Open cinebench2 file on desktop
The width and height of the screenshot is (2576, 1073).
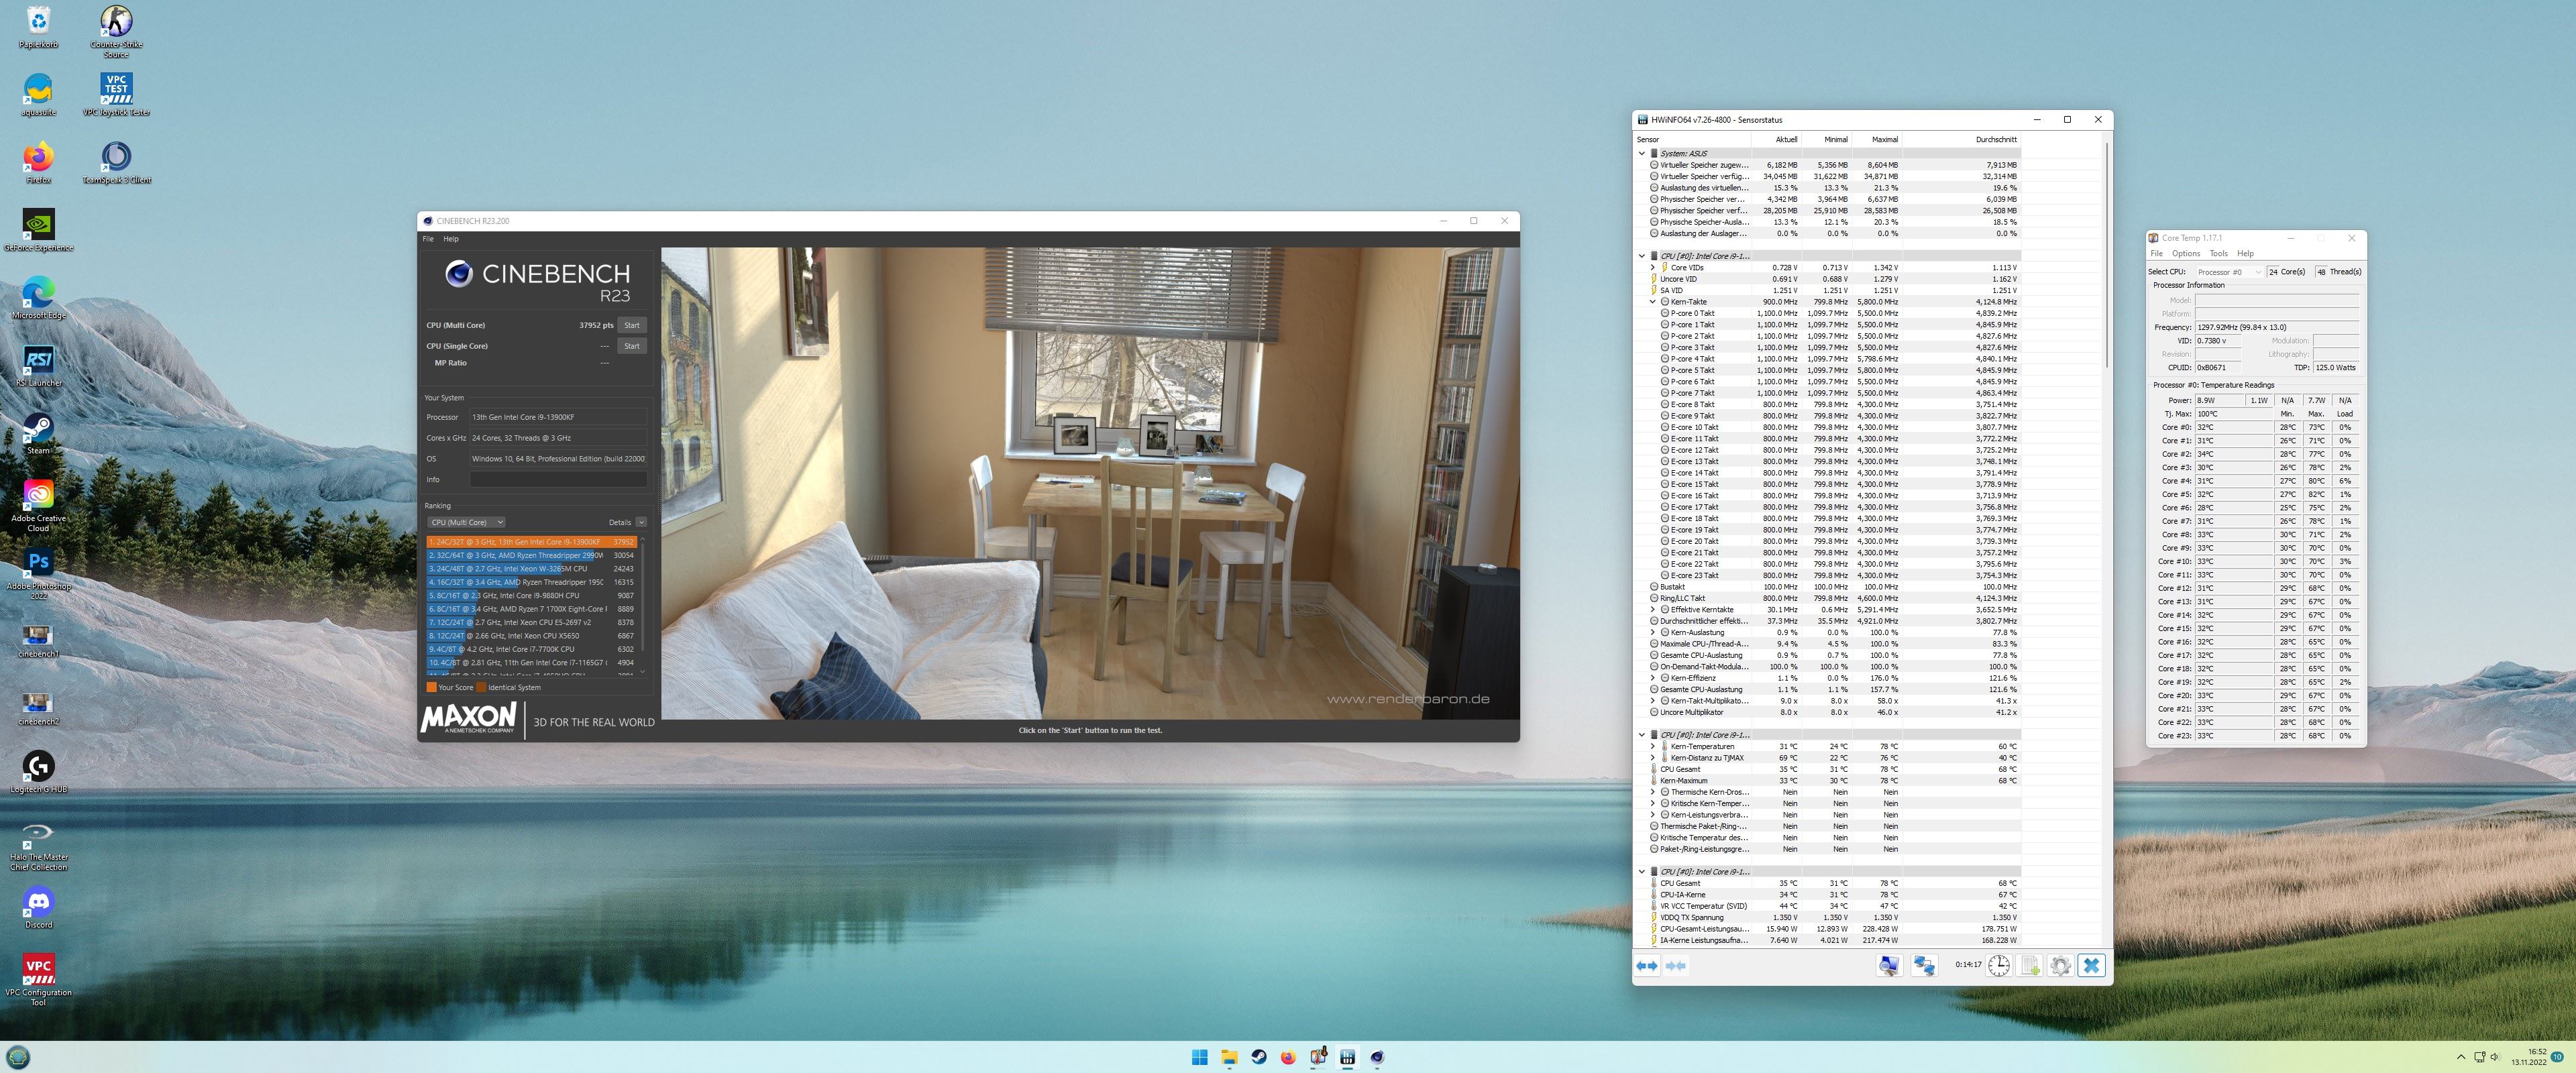pos(38,708)
